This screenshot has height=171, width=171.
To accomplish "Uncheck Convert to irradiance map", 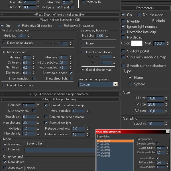I will click(x=46, y=105).
